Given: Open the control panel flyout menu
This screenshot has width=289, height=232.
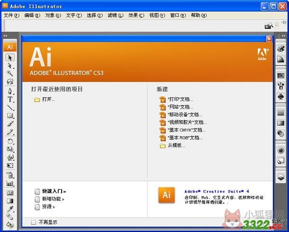Looking at the screenshot, I should tap(284, 23).
